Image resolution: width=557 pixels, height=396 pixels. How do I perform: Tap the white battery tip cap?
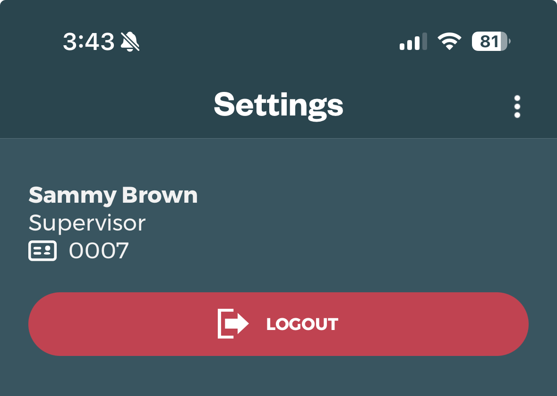[x=509, y=42]
